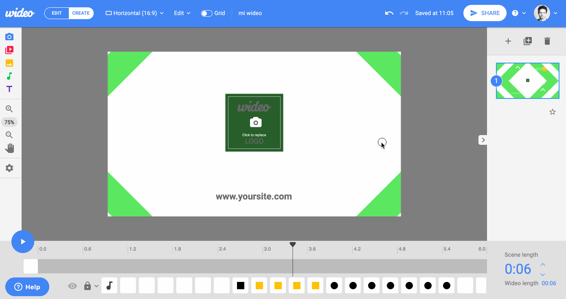Select scene 1 thumbnail
The height and width of the screenshot is (299, 566).
pyautogui.click(x=528, y=81)
